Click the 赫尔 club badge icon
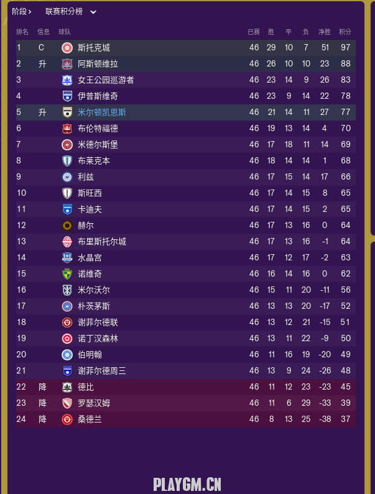The height and width of the screenshot is (494, 375). point(67,226)
